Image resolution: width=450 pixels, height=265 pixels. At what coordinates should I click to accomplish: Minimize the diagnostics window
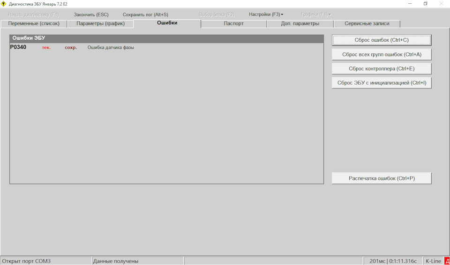pos(410,4)
